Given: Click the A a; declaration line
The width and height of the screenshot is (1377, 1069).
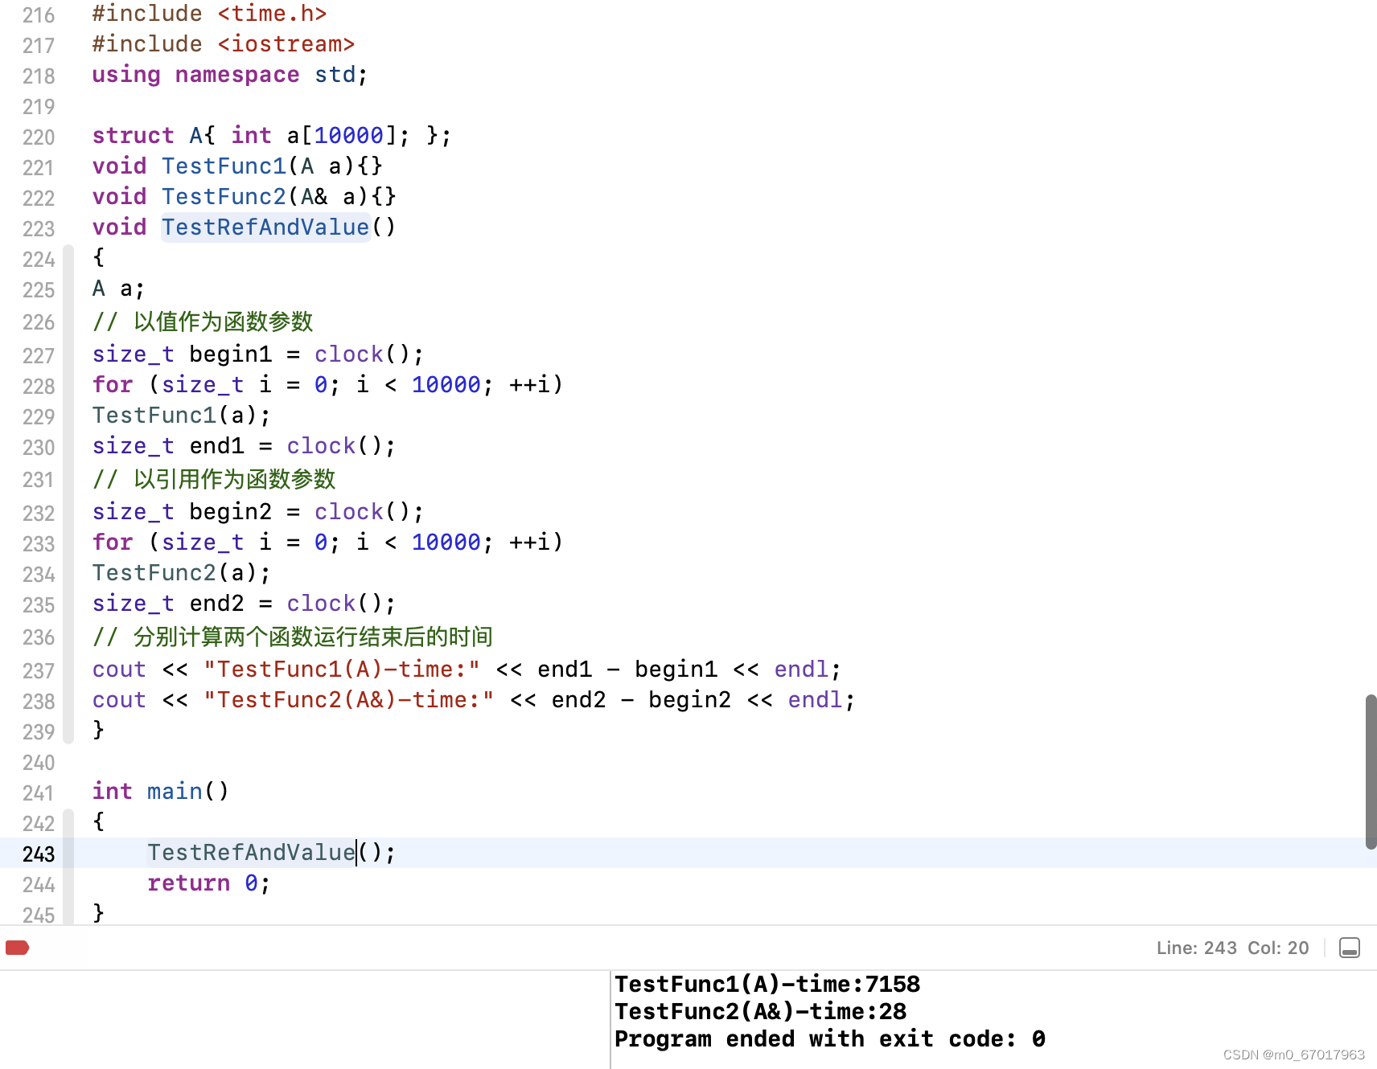Looking at the screenshot, I should tap(118, 289).
